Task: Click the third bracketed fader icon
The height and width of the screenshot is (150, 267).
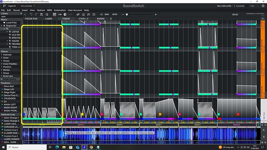Action: point(94,14)
